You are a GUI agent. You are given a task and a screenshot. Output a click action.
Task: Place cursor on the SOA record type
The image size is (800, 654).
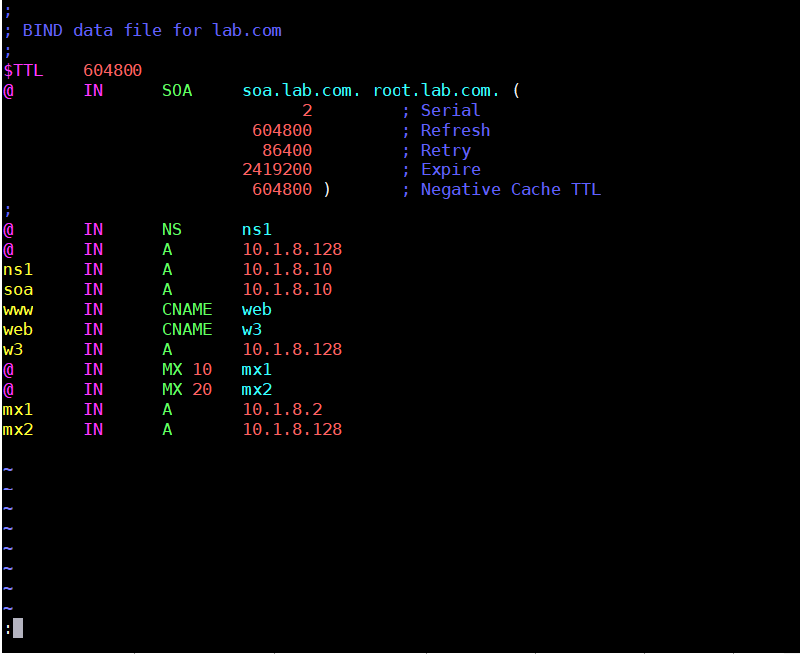click(x=177, y=90)
